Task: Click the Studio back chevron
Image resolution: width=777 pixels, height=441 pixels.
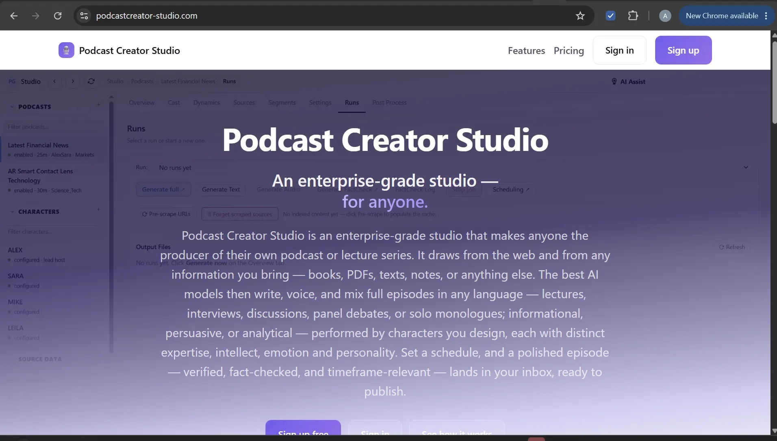Action: pos(54,82)
